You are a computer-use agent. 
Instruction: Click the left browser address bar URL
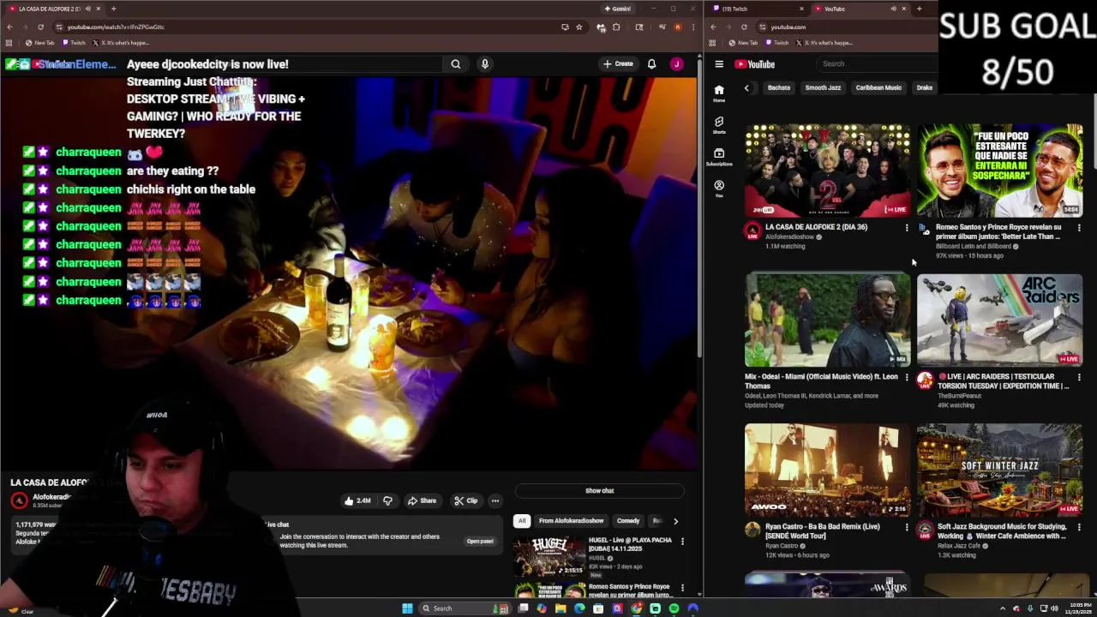pyautogui.click(x=116, y=27)
